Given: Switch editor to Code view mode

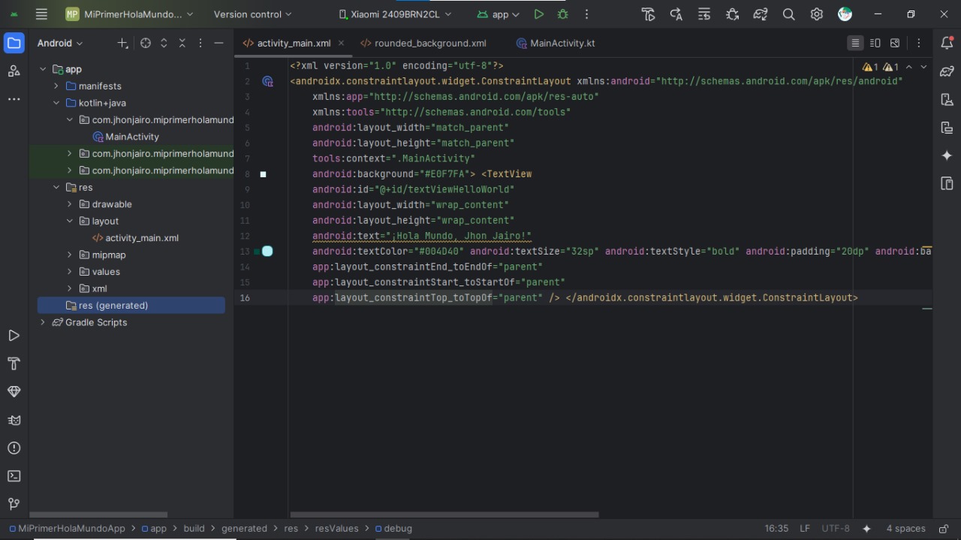Looking at the screenshot, I should 855,44.
